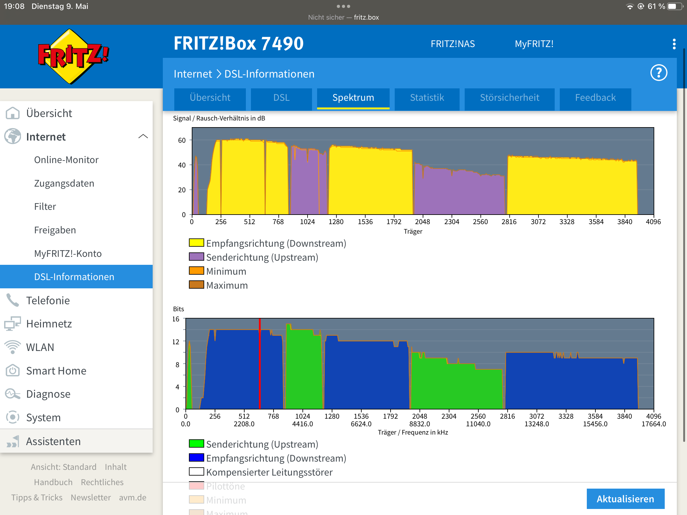This screenshot has width=687, height=515.
Task: Click the Smart Home power icon
Action: tap(13, 371)
